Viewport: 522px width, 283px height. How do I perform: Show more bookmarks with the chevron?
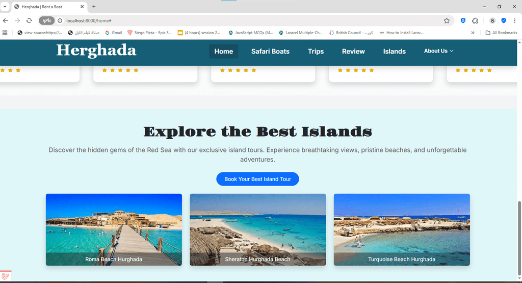(x=473, y=33)
